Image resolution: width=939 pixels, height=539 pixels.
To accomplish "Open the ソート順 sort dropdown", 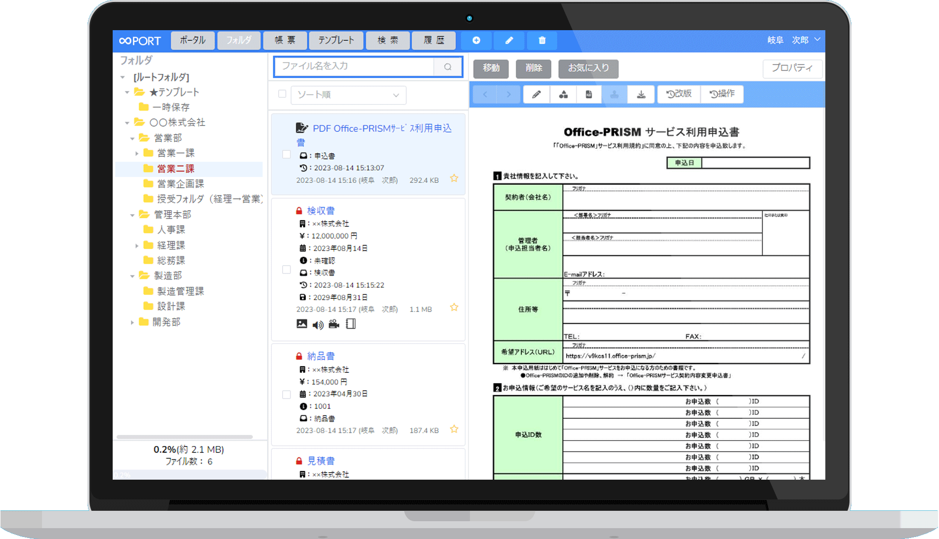I will [348, 95].
